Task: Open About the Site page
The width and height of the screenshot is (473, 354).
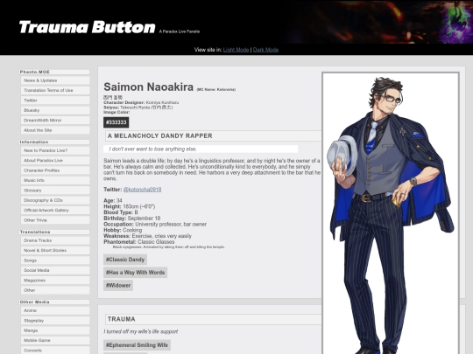Action: (55, 130)
